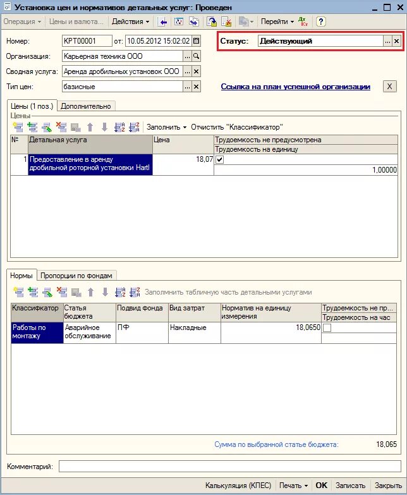The height and width of the screenshot is (495, 407).
Task: Click the edit row icon in Цены toolbar
Action: (x=47, y=127)
